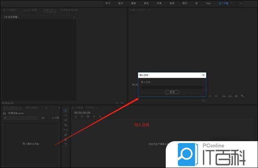Screen dimensions: 258x168
Task: Open the 音频剪辑混合器 tab
Action: tap(69, 10)
